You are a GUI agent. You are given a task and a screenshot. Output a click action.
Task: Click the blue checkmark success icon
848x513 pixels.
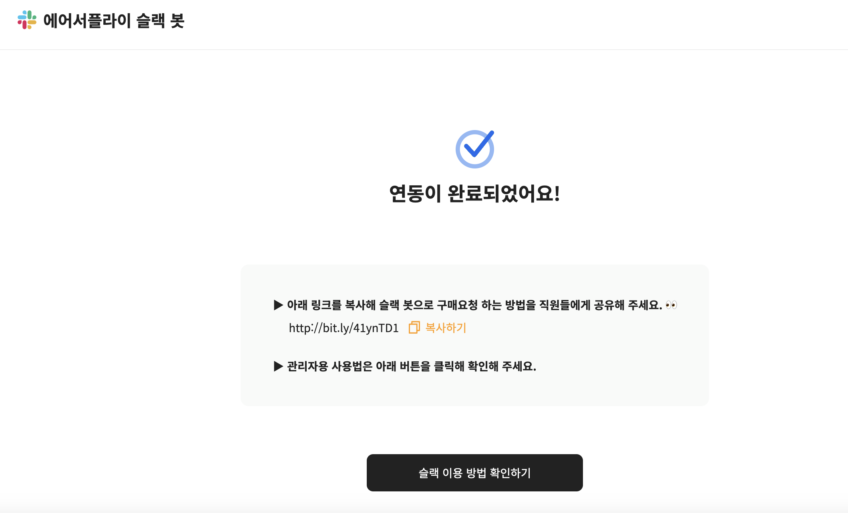click(475, 149)
